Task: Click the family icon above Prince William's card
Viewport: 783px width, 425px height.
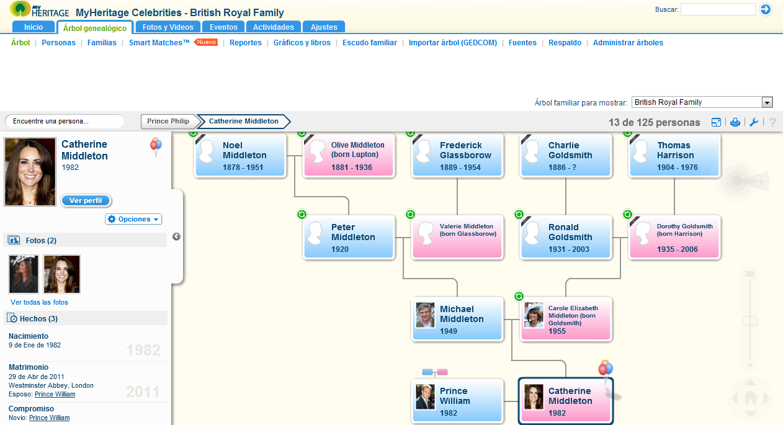Action: point(435,372)
